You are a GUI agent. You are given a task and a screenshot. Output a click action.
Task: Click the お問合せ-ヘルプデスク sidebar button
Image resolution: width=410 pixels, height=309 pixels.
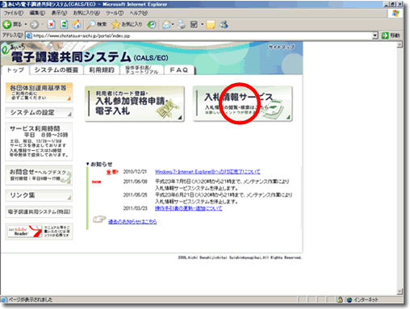point(39,175)
